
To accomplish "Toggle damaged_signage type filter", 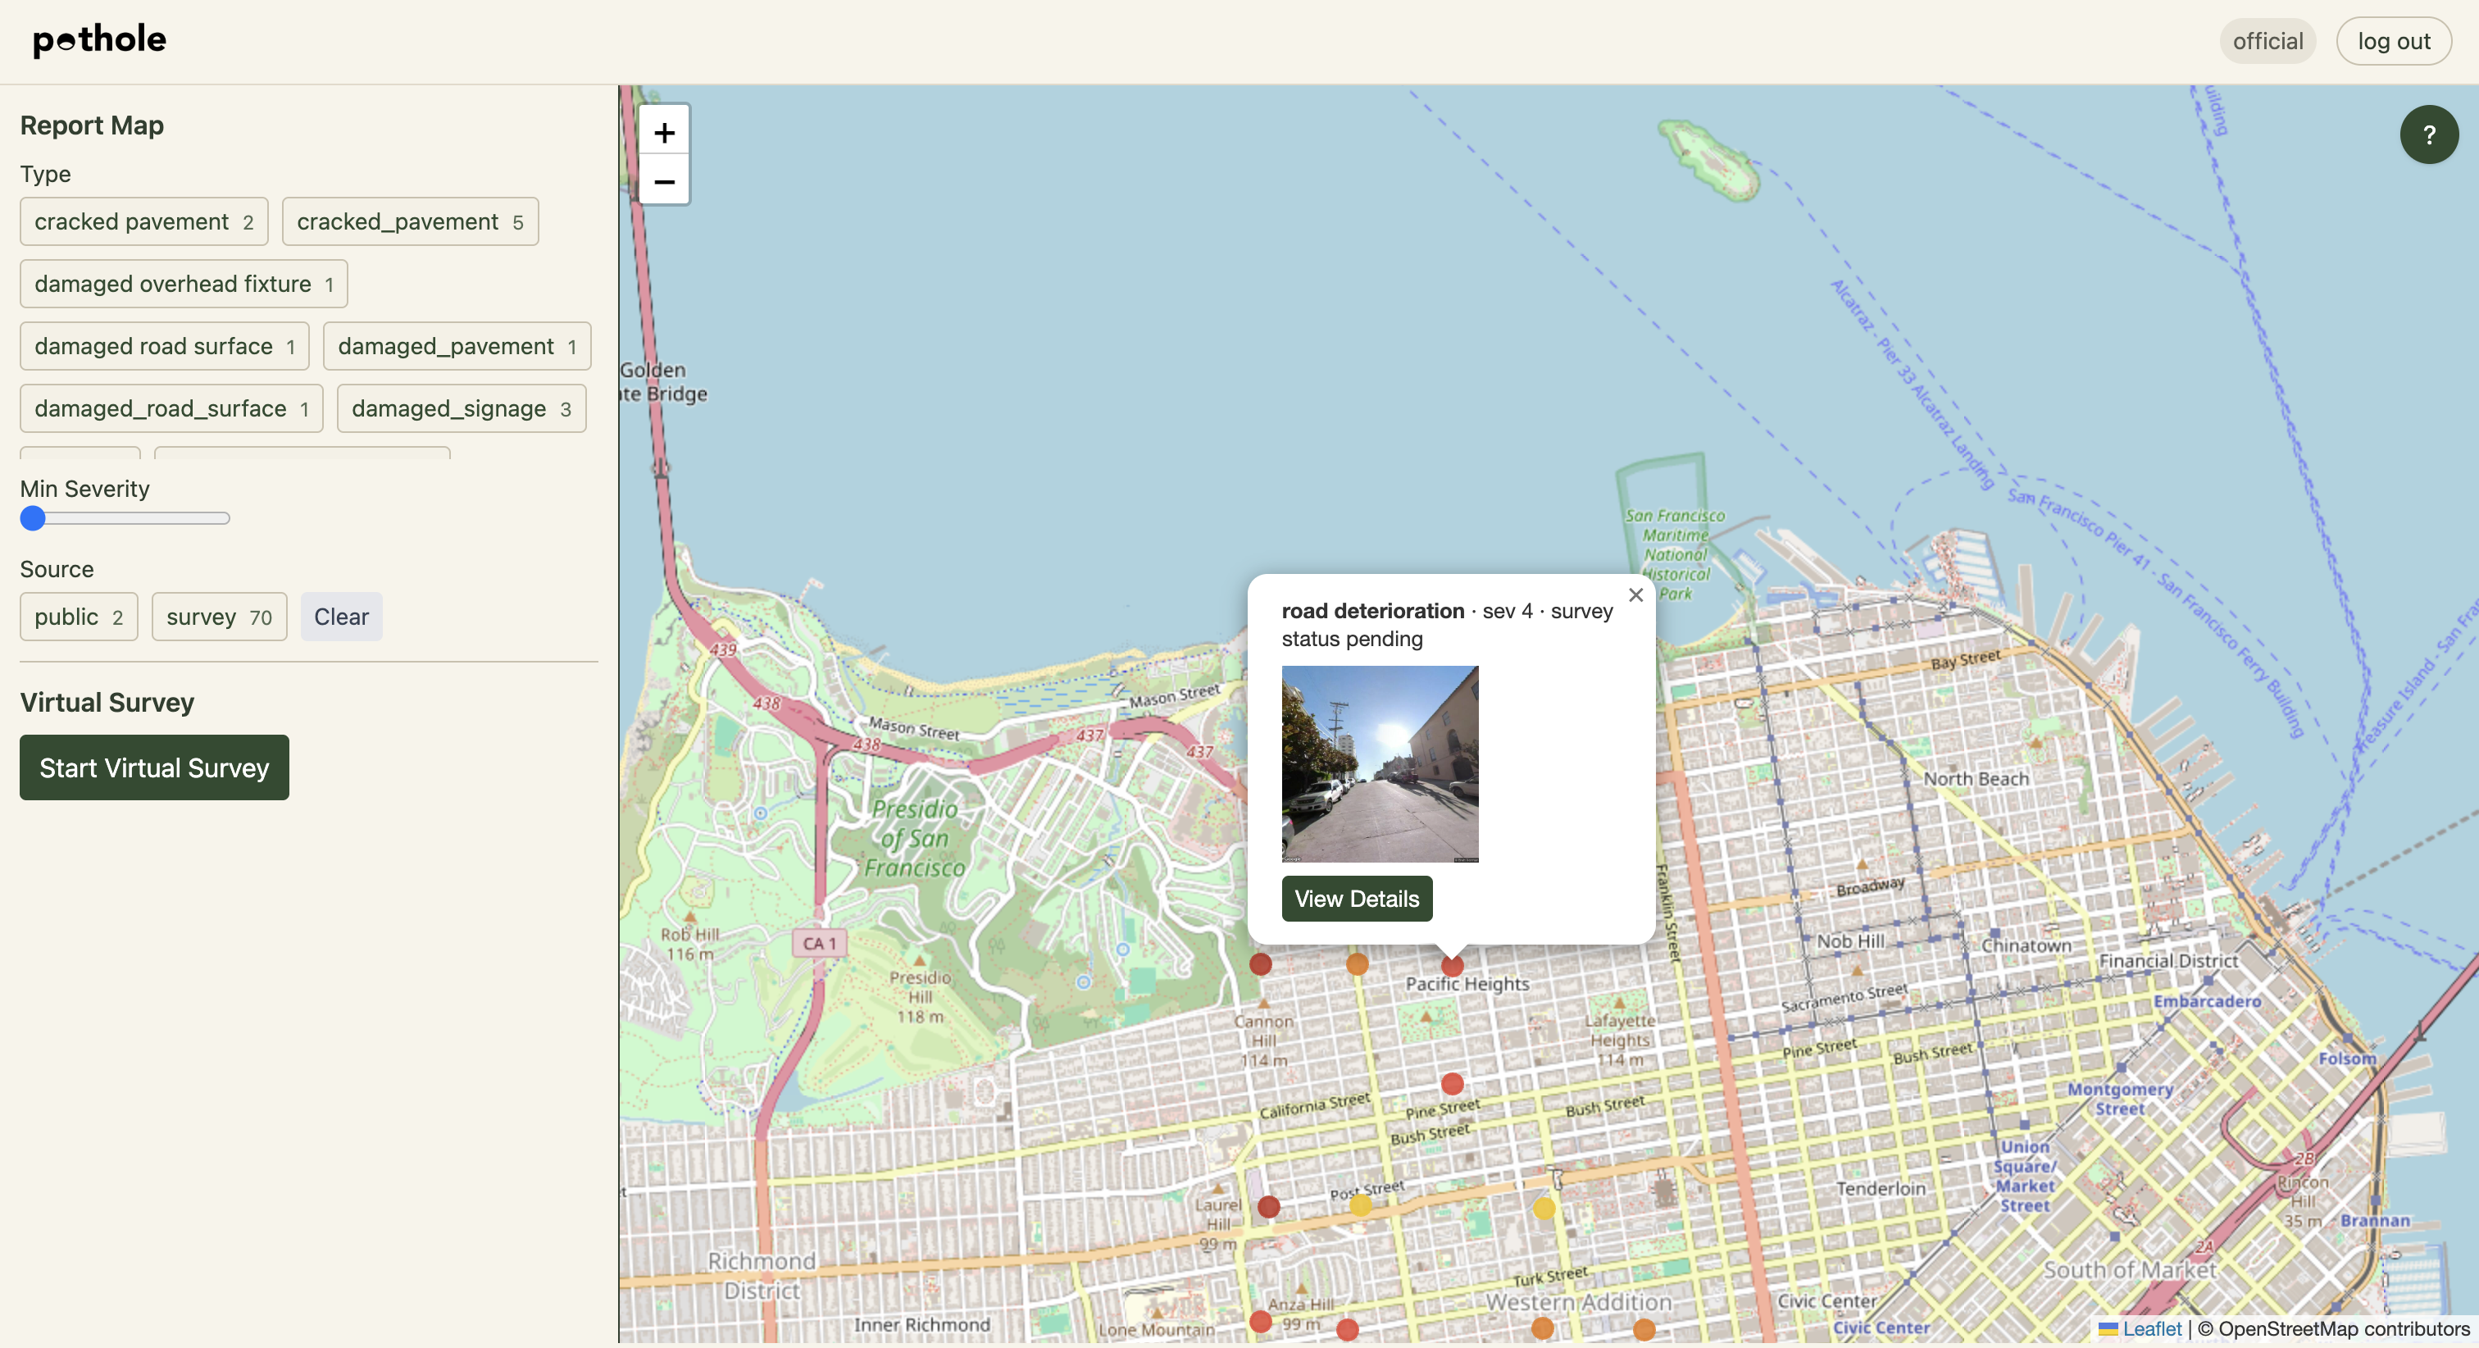I will [x=461, y=408].
